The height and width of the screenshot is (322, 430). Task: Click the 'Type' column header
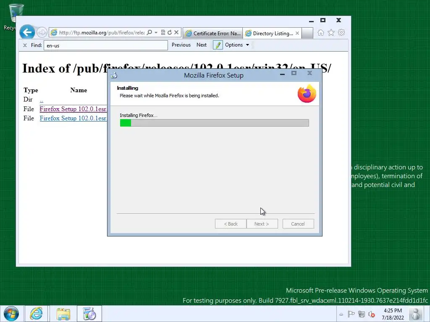pos(31,90)
